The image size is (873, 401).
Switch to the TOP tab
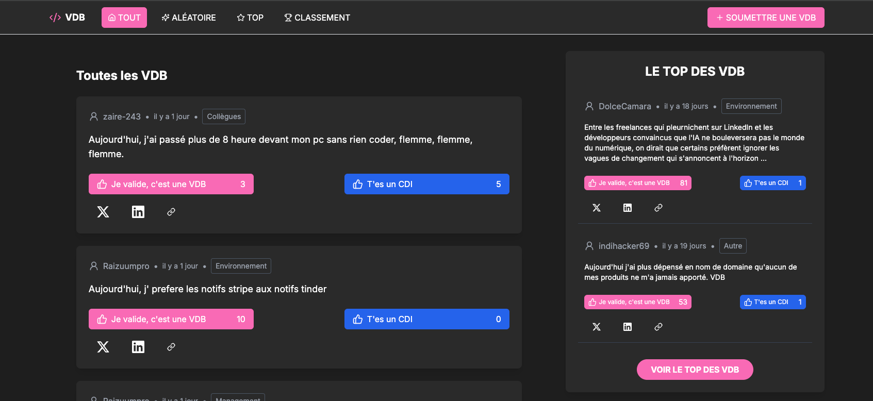[250, 18]
